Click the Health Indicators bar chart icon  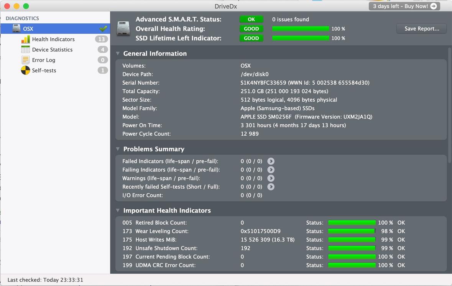pyautogui.click(x=25, y=39)
